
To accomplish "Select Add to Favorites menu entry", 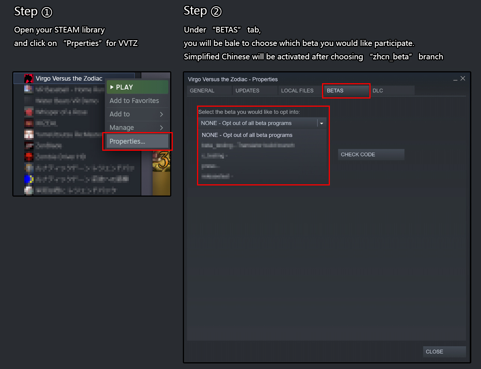I will coord(134,101).
